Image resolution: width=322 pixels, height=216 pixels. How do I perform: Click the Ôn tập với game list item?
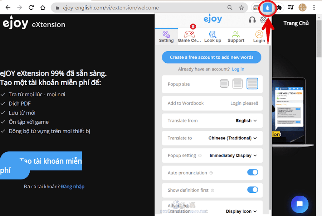[29, 122]
